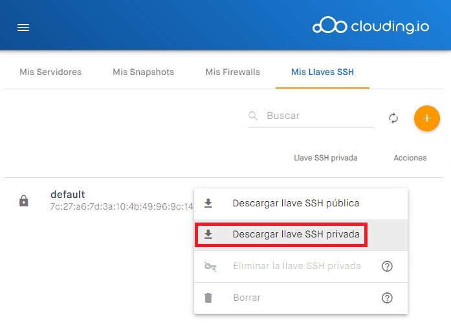Open help icon next to Eliminar option
This screenshot has height=328, width=451.
click(387, 266)
